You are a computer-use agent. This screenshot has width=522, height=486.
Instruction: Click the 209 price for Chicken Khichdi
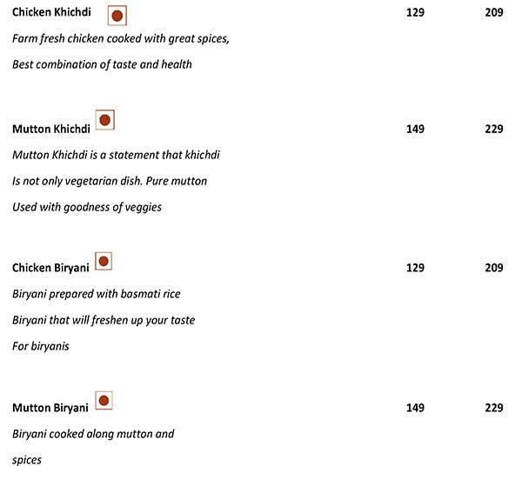pyautogui.click(x=494, y=14)
